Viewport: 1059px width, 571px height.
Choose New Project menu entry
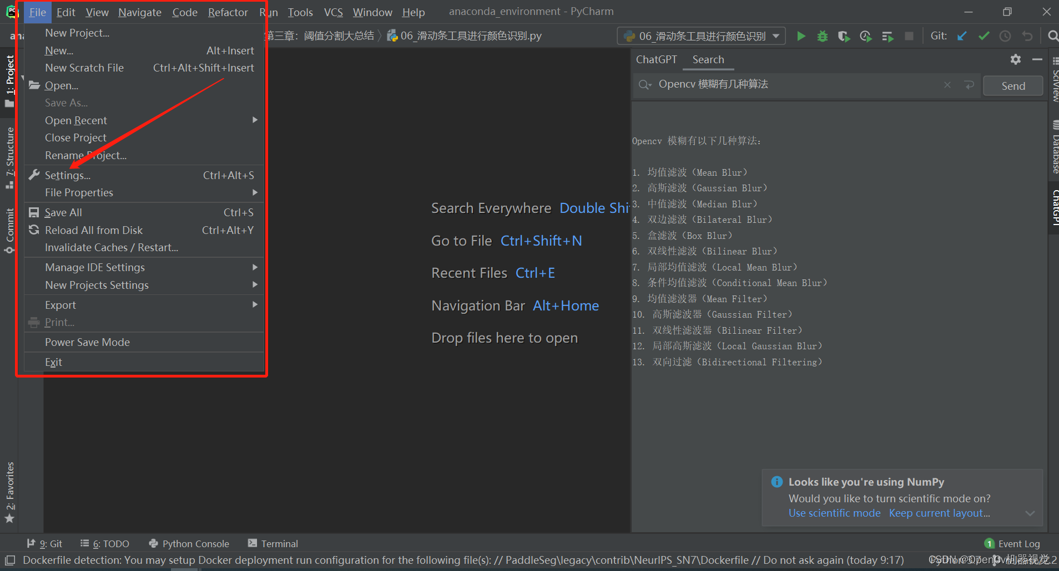pyautogui.click(x=144, y=33)
